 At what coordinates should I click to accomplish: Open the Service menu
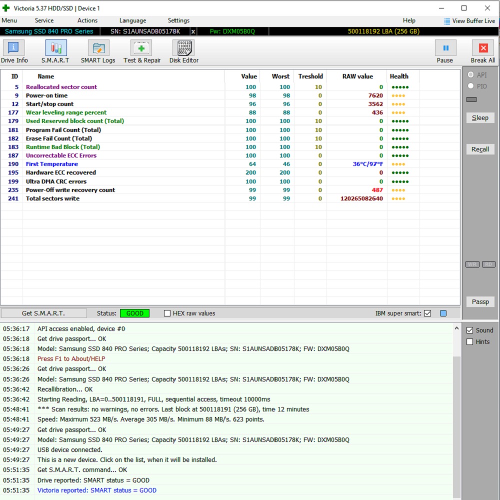coord(44,20)
